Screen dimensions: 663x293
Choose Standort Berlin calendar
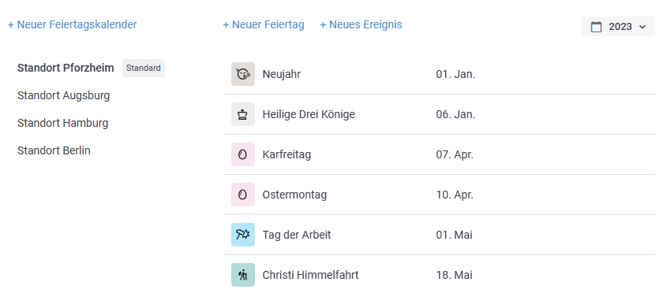tap(54, 150)
